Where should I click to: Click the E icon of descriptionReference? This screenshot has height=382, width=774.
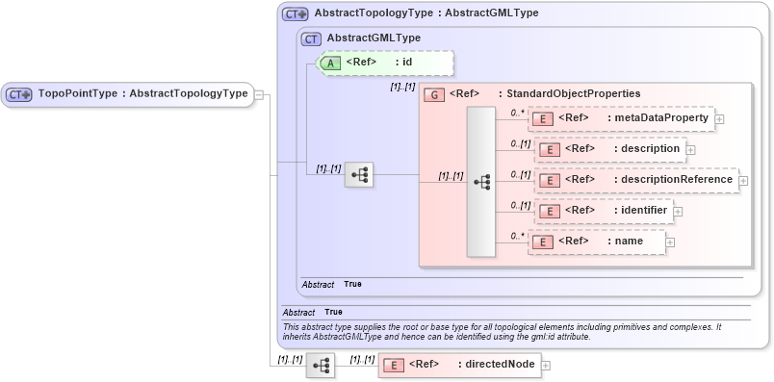[x=550, y=180]
